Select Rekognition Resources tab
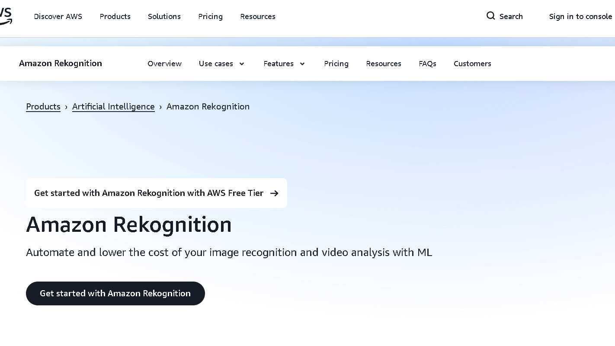 383,64
